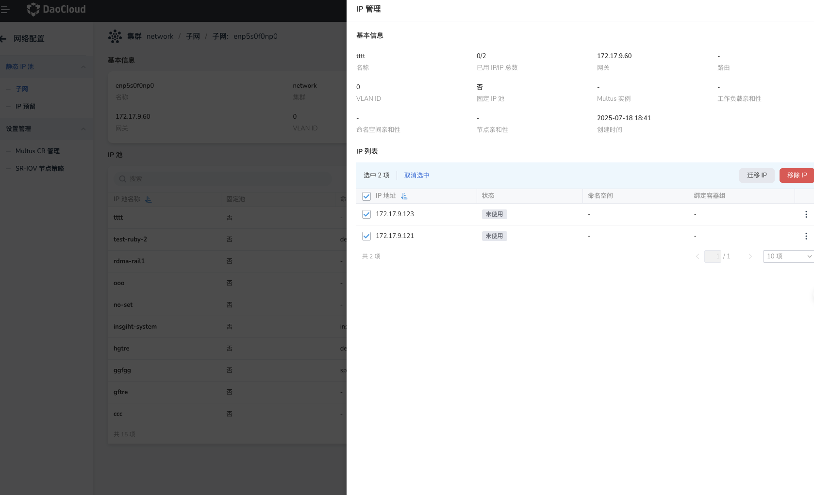Sort the IP 地址 column

pos(404,196)
